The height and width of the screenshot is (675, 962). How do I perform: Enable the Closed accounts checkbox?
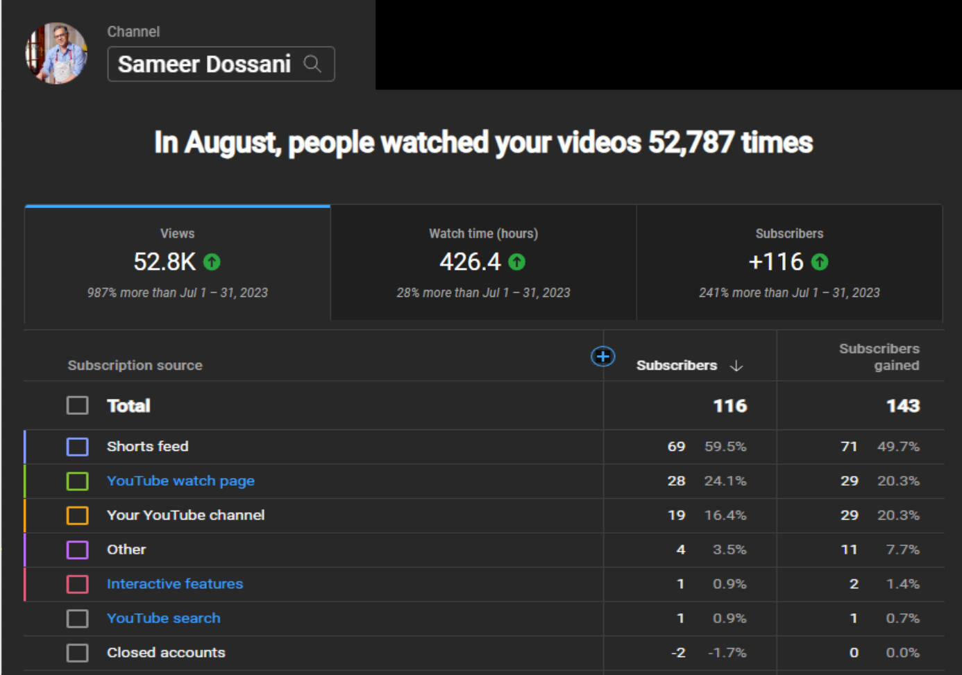[78, 653]
